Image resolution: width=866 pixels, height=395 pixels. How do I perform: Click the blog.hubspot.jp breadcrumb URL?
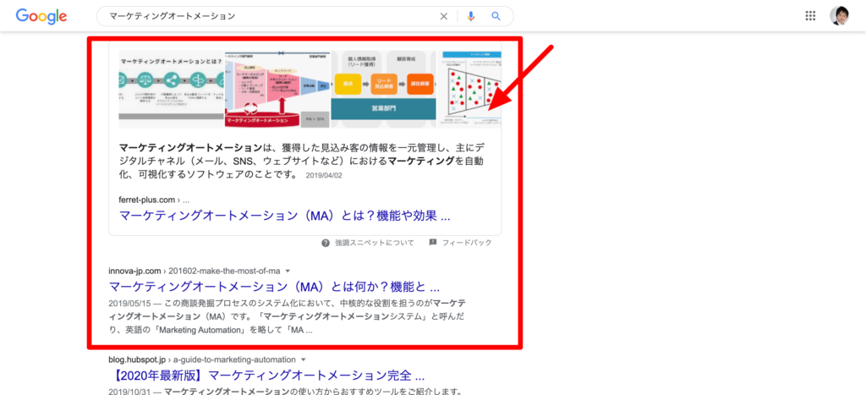click(202, 359)
